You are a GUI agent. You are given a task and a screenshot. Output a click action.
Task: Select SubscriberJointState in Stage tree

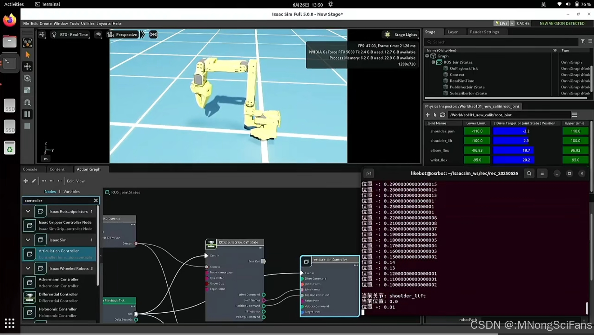click(468, 93)
